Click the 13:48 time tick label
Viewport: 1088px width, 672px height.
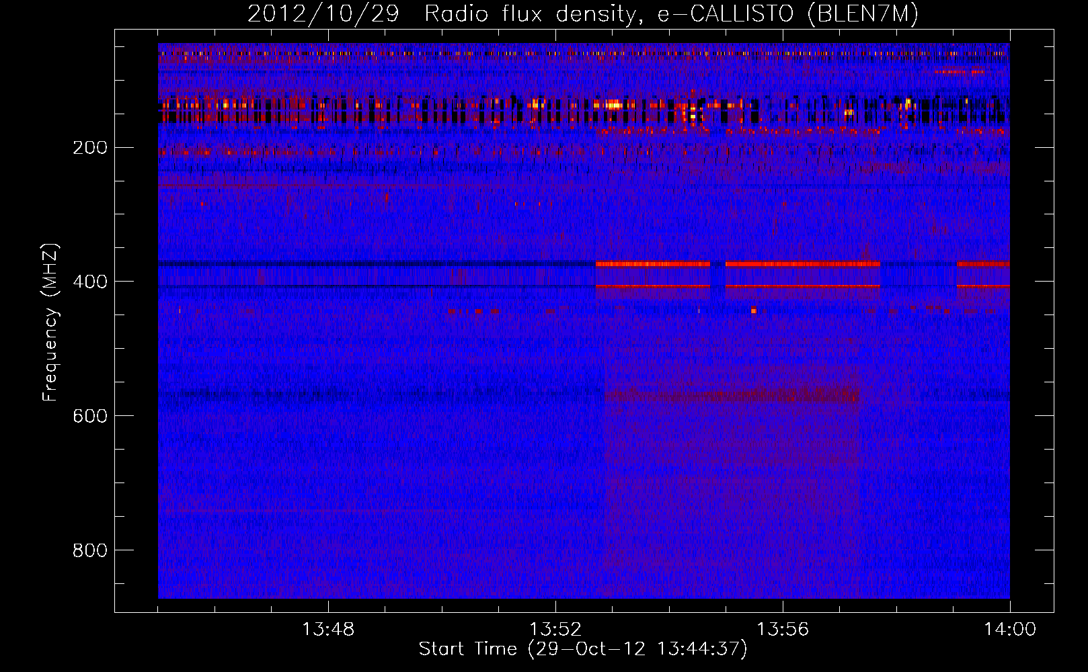coord(328,630)
